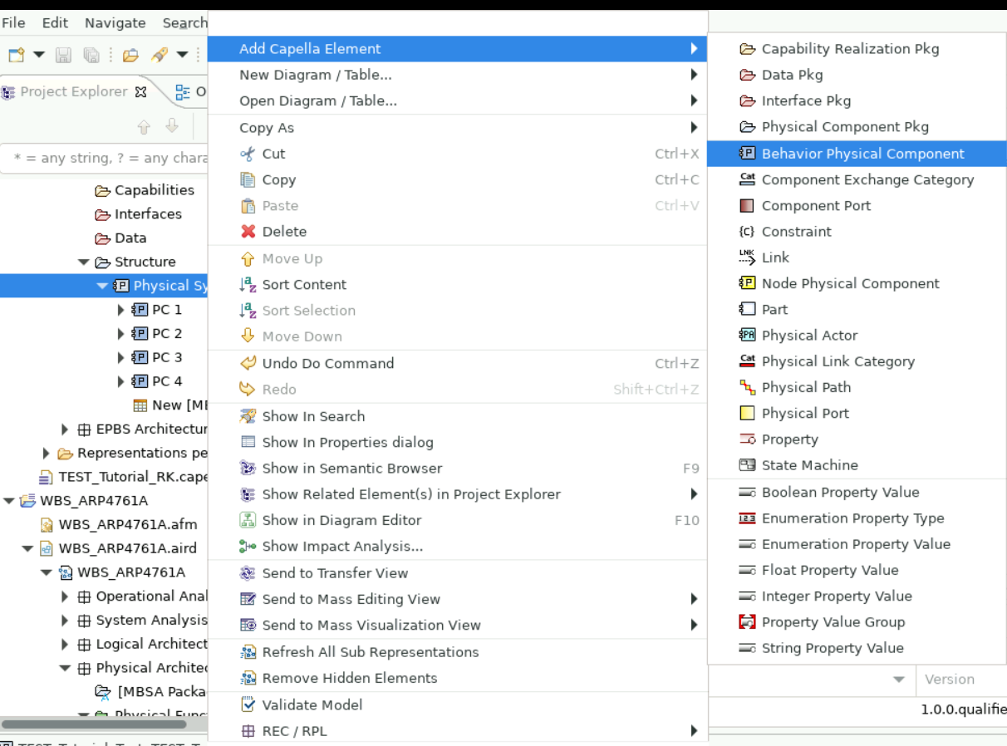Open the New Diagram / Table submenu
The height and width of the screenshot is (746, 1007).
(x=457, y=75)
